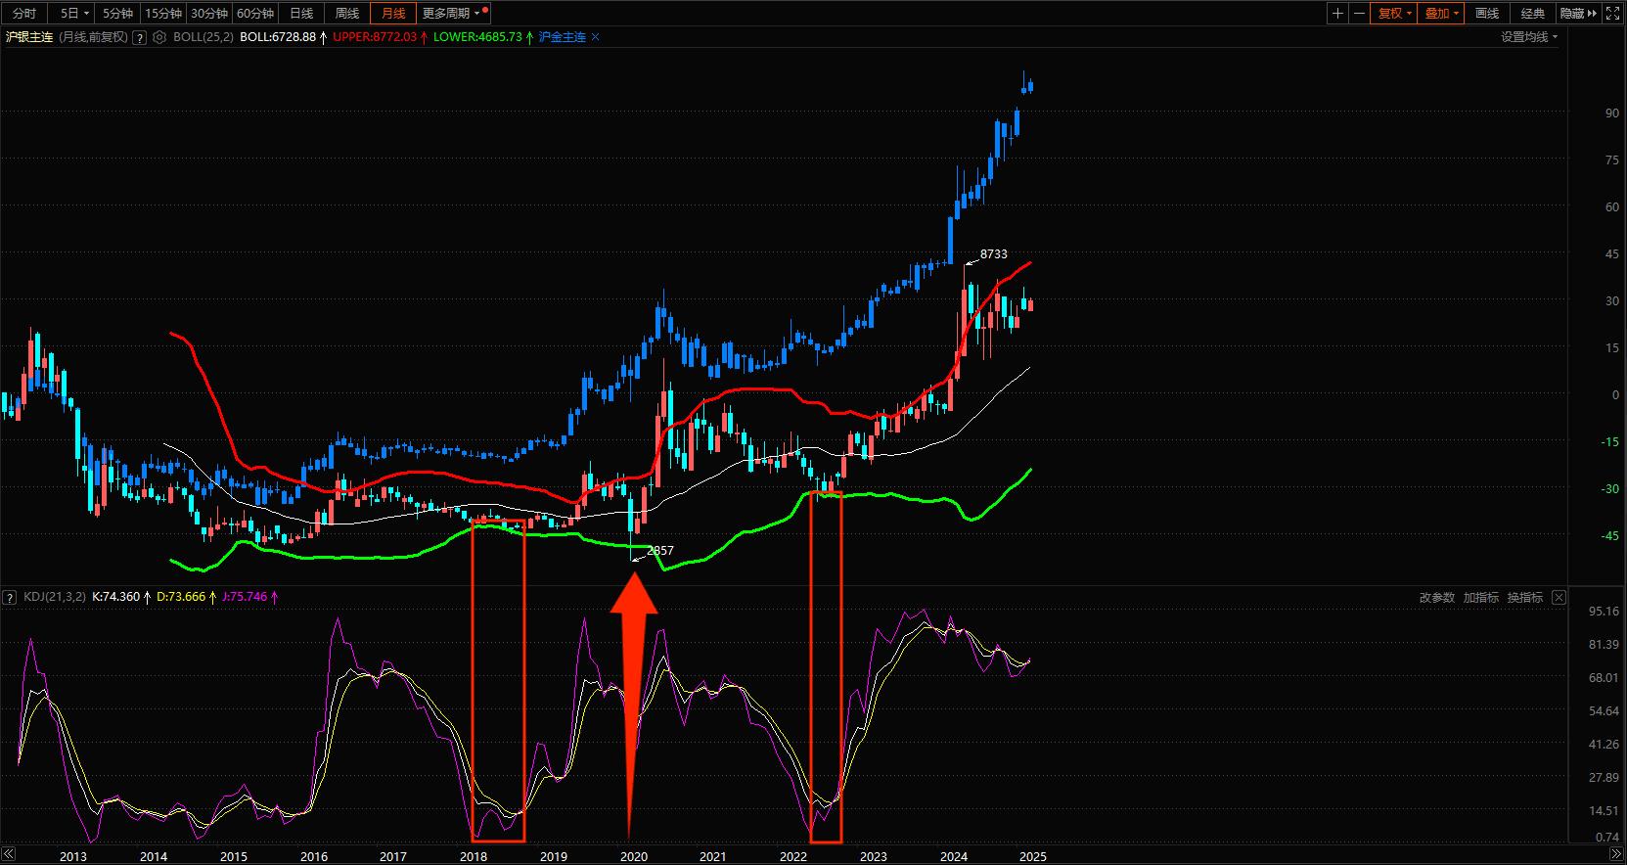This screenshot has height=865, width=1627.
Task: Enter fullscreen with the expand icon
Action: click(1613, 13)
